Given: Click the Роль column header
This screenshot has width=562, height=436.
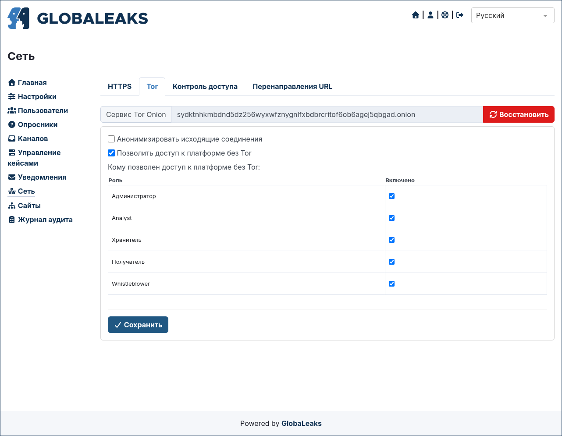Looking at the screenshot, I should click(115, 180).
